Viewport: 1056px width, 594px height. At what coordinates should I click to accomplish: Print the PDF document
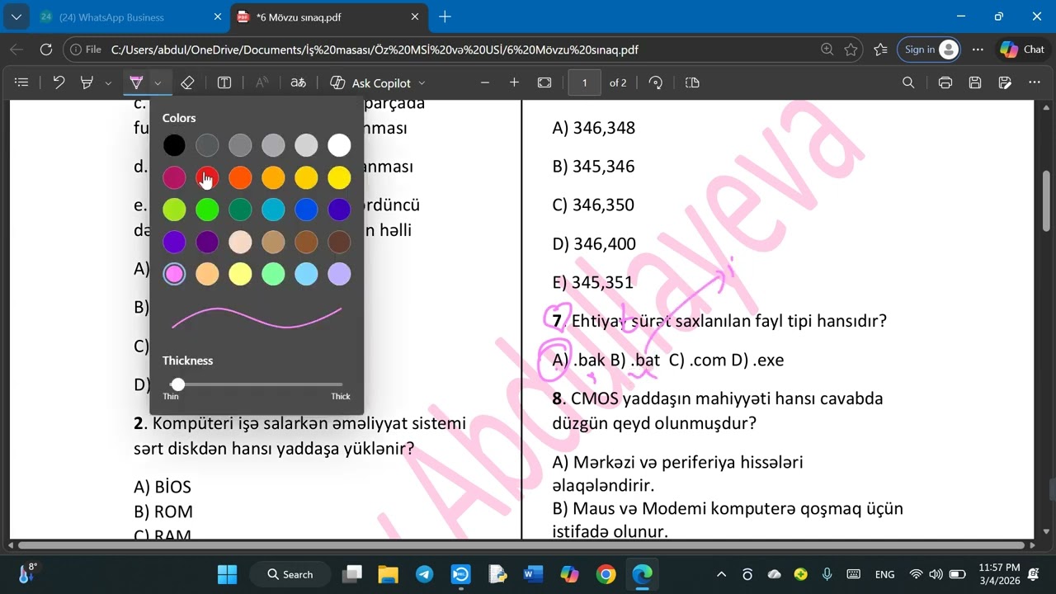point(945,82)
